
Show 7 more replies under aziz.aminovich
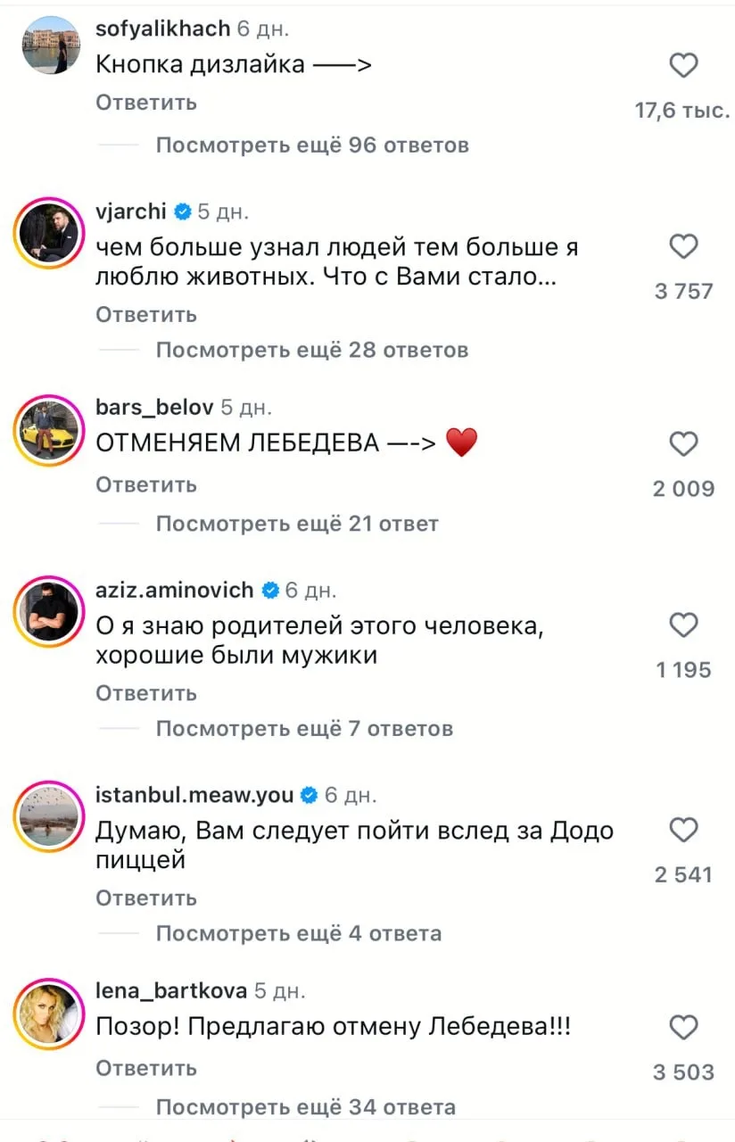click(304, 729)
